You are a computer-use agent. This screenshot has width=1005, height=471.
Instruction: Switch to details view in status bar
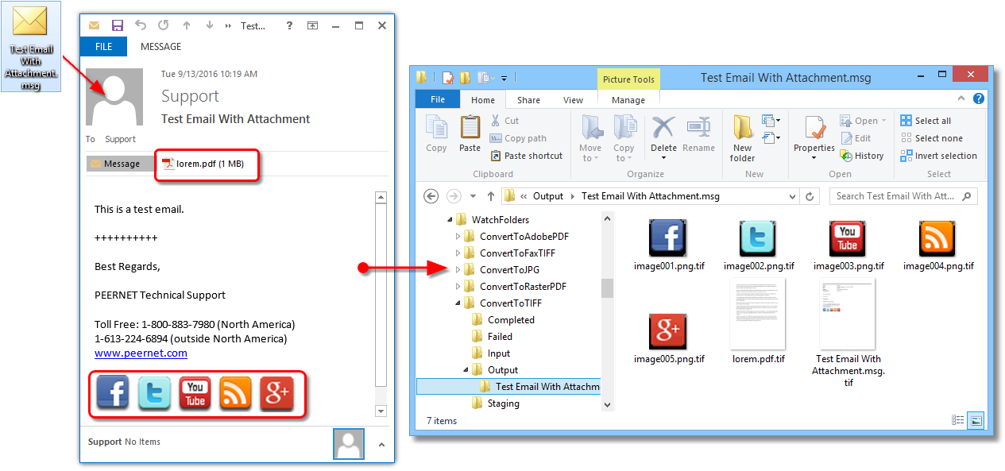[958, 420]
